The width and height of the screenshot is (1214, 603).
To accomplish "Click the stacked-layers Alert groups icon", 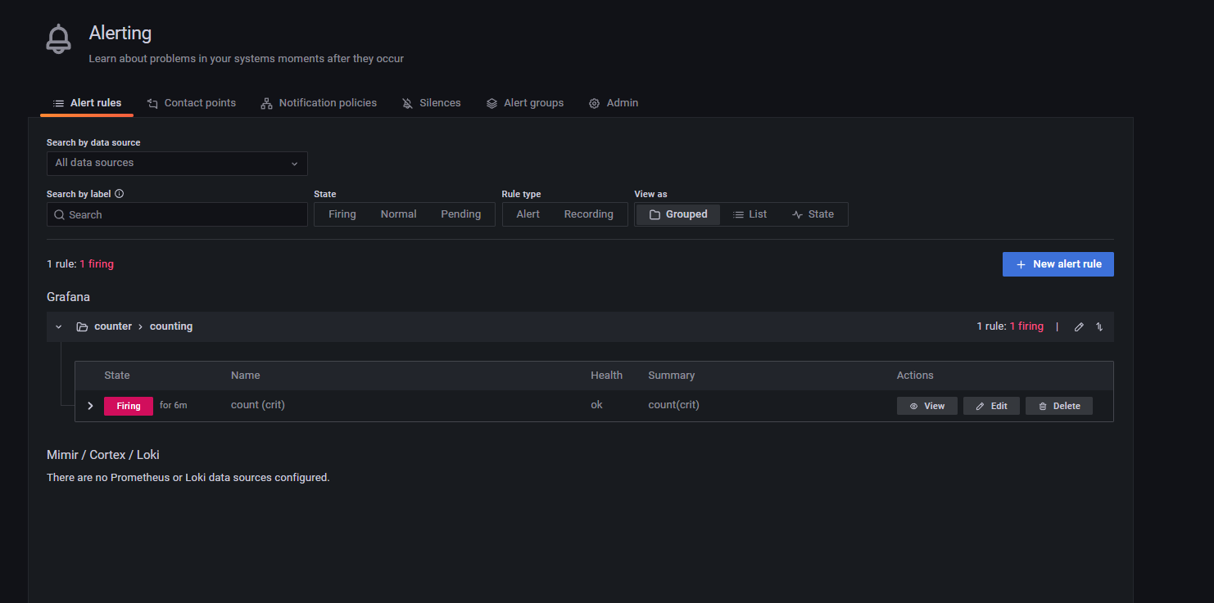I will [x=491, y=102].
